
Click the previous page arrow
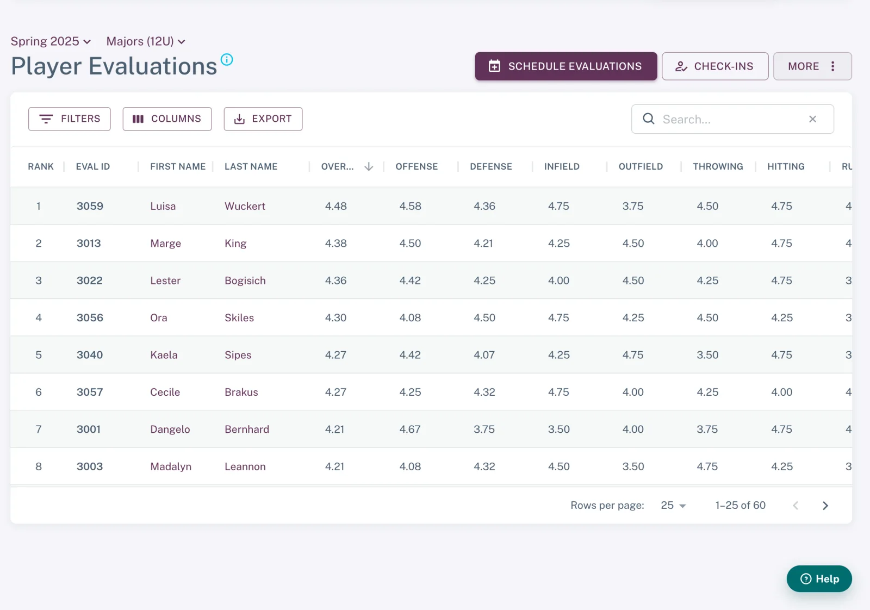coord(796,506)
